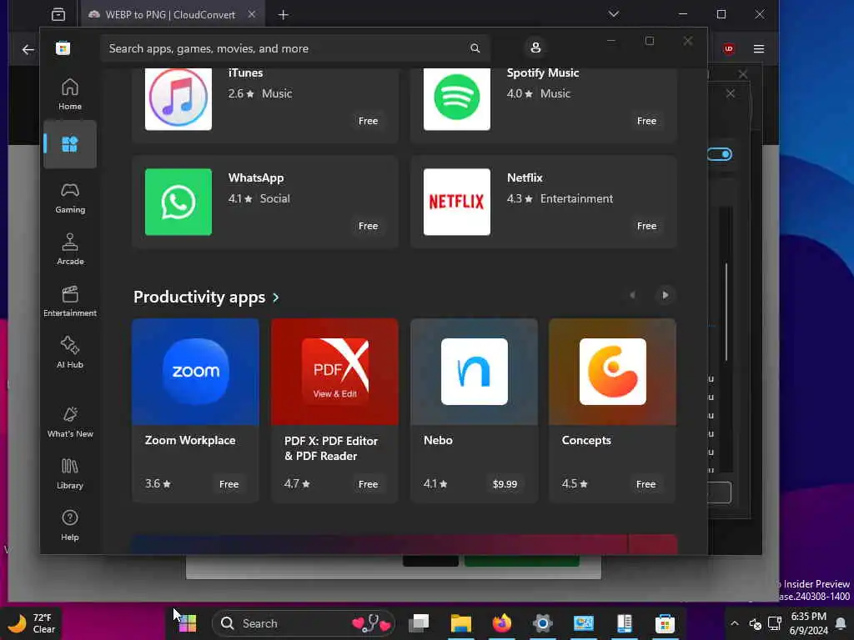Click Free button on PDF X

pyautogui.click(x=368, y=484)
